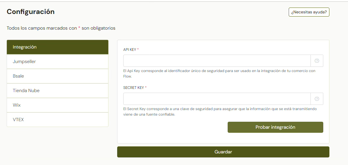
Task: Click the Configuración page heading
Action: tap(31, 12)
